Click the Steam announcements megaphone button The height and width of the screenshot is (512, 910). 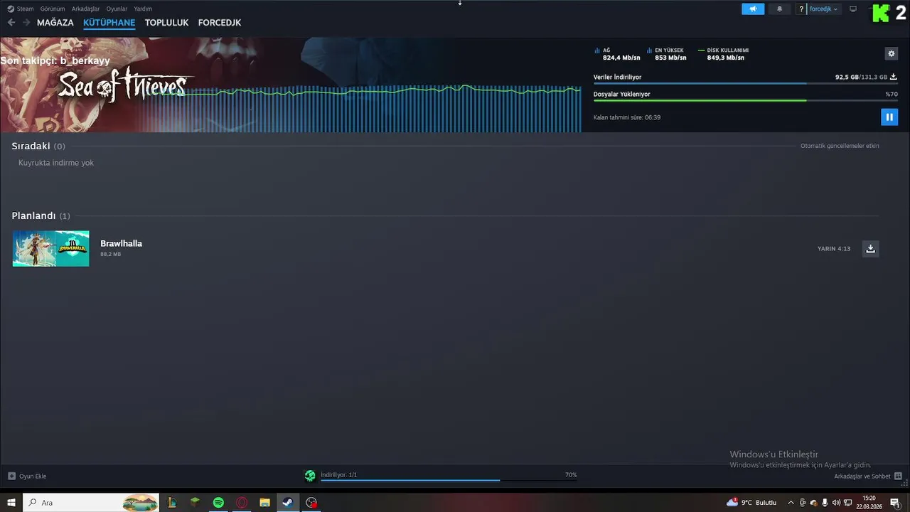[753, 9]
